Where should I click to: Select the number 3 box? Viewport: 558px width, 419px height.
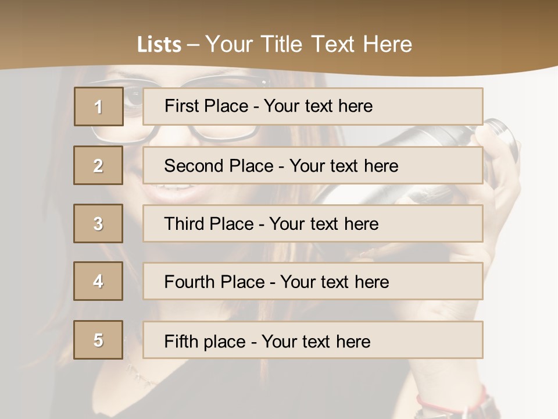98,223
